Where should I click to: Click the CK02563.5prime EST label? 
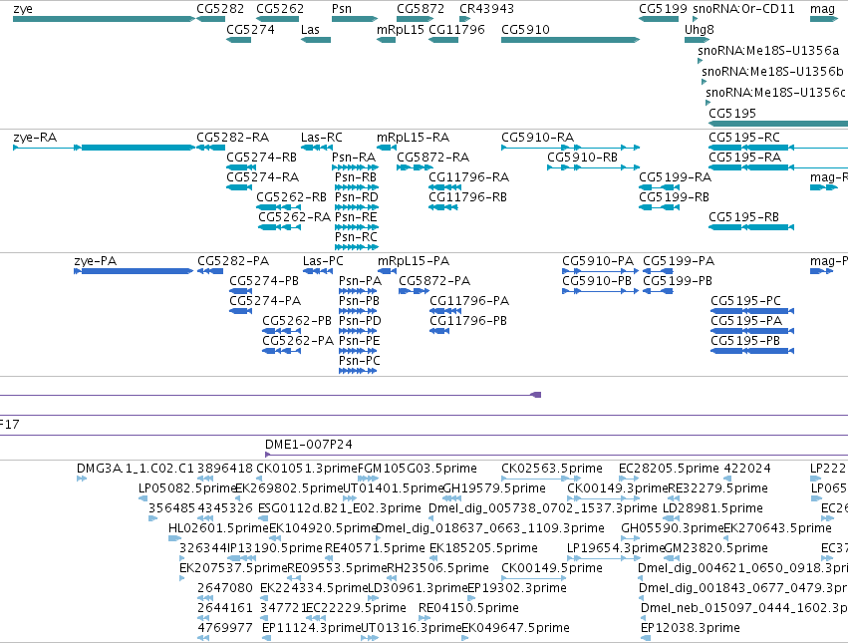tap(552, 469)
